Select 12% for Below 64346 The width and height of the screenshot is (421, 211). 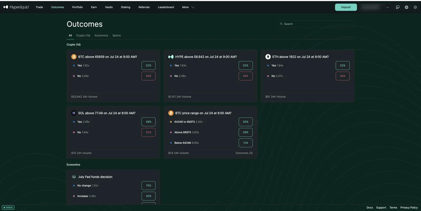point(245,143)
